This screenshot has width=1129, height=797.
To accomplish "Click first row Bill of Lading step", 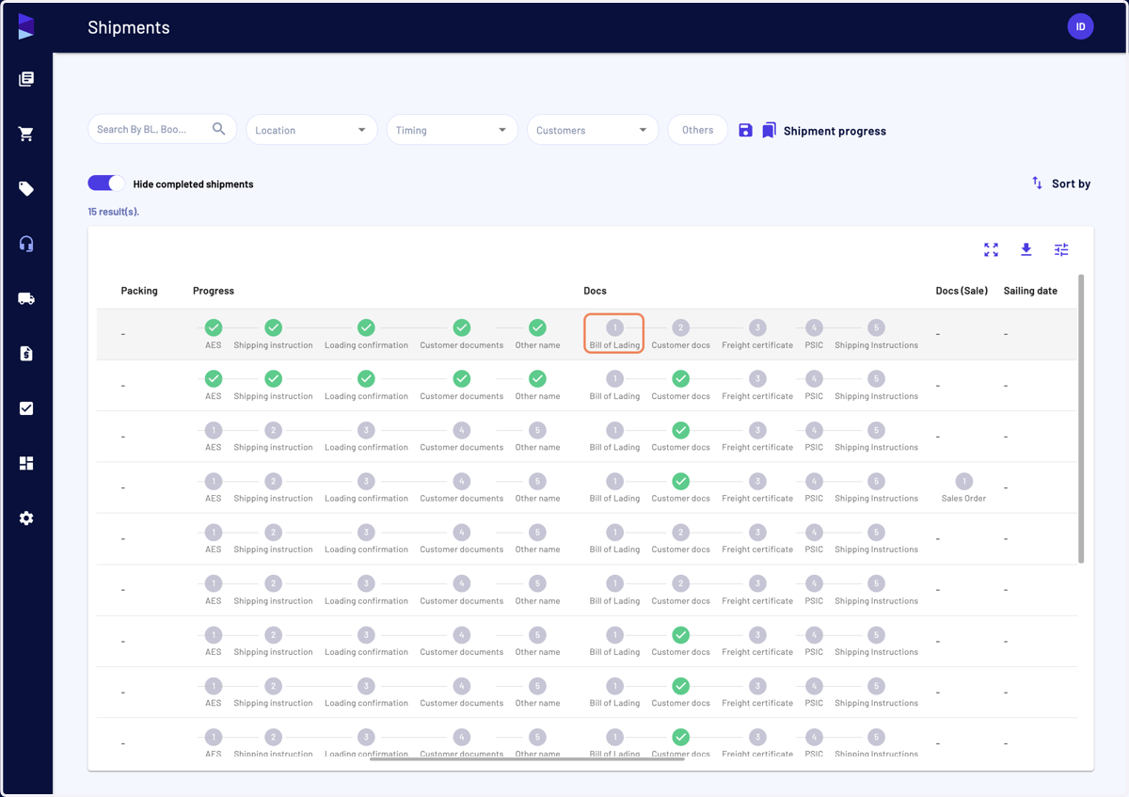I will (614, 333).
